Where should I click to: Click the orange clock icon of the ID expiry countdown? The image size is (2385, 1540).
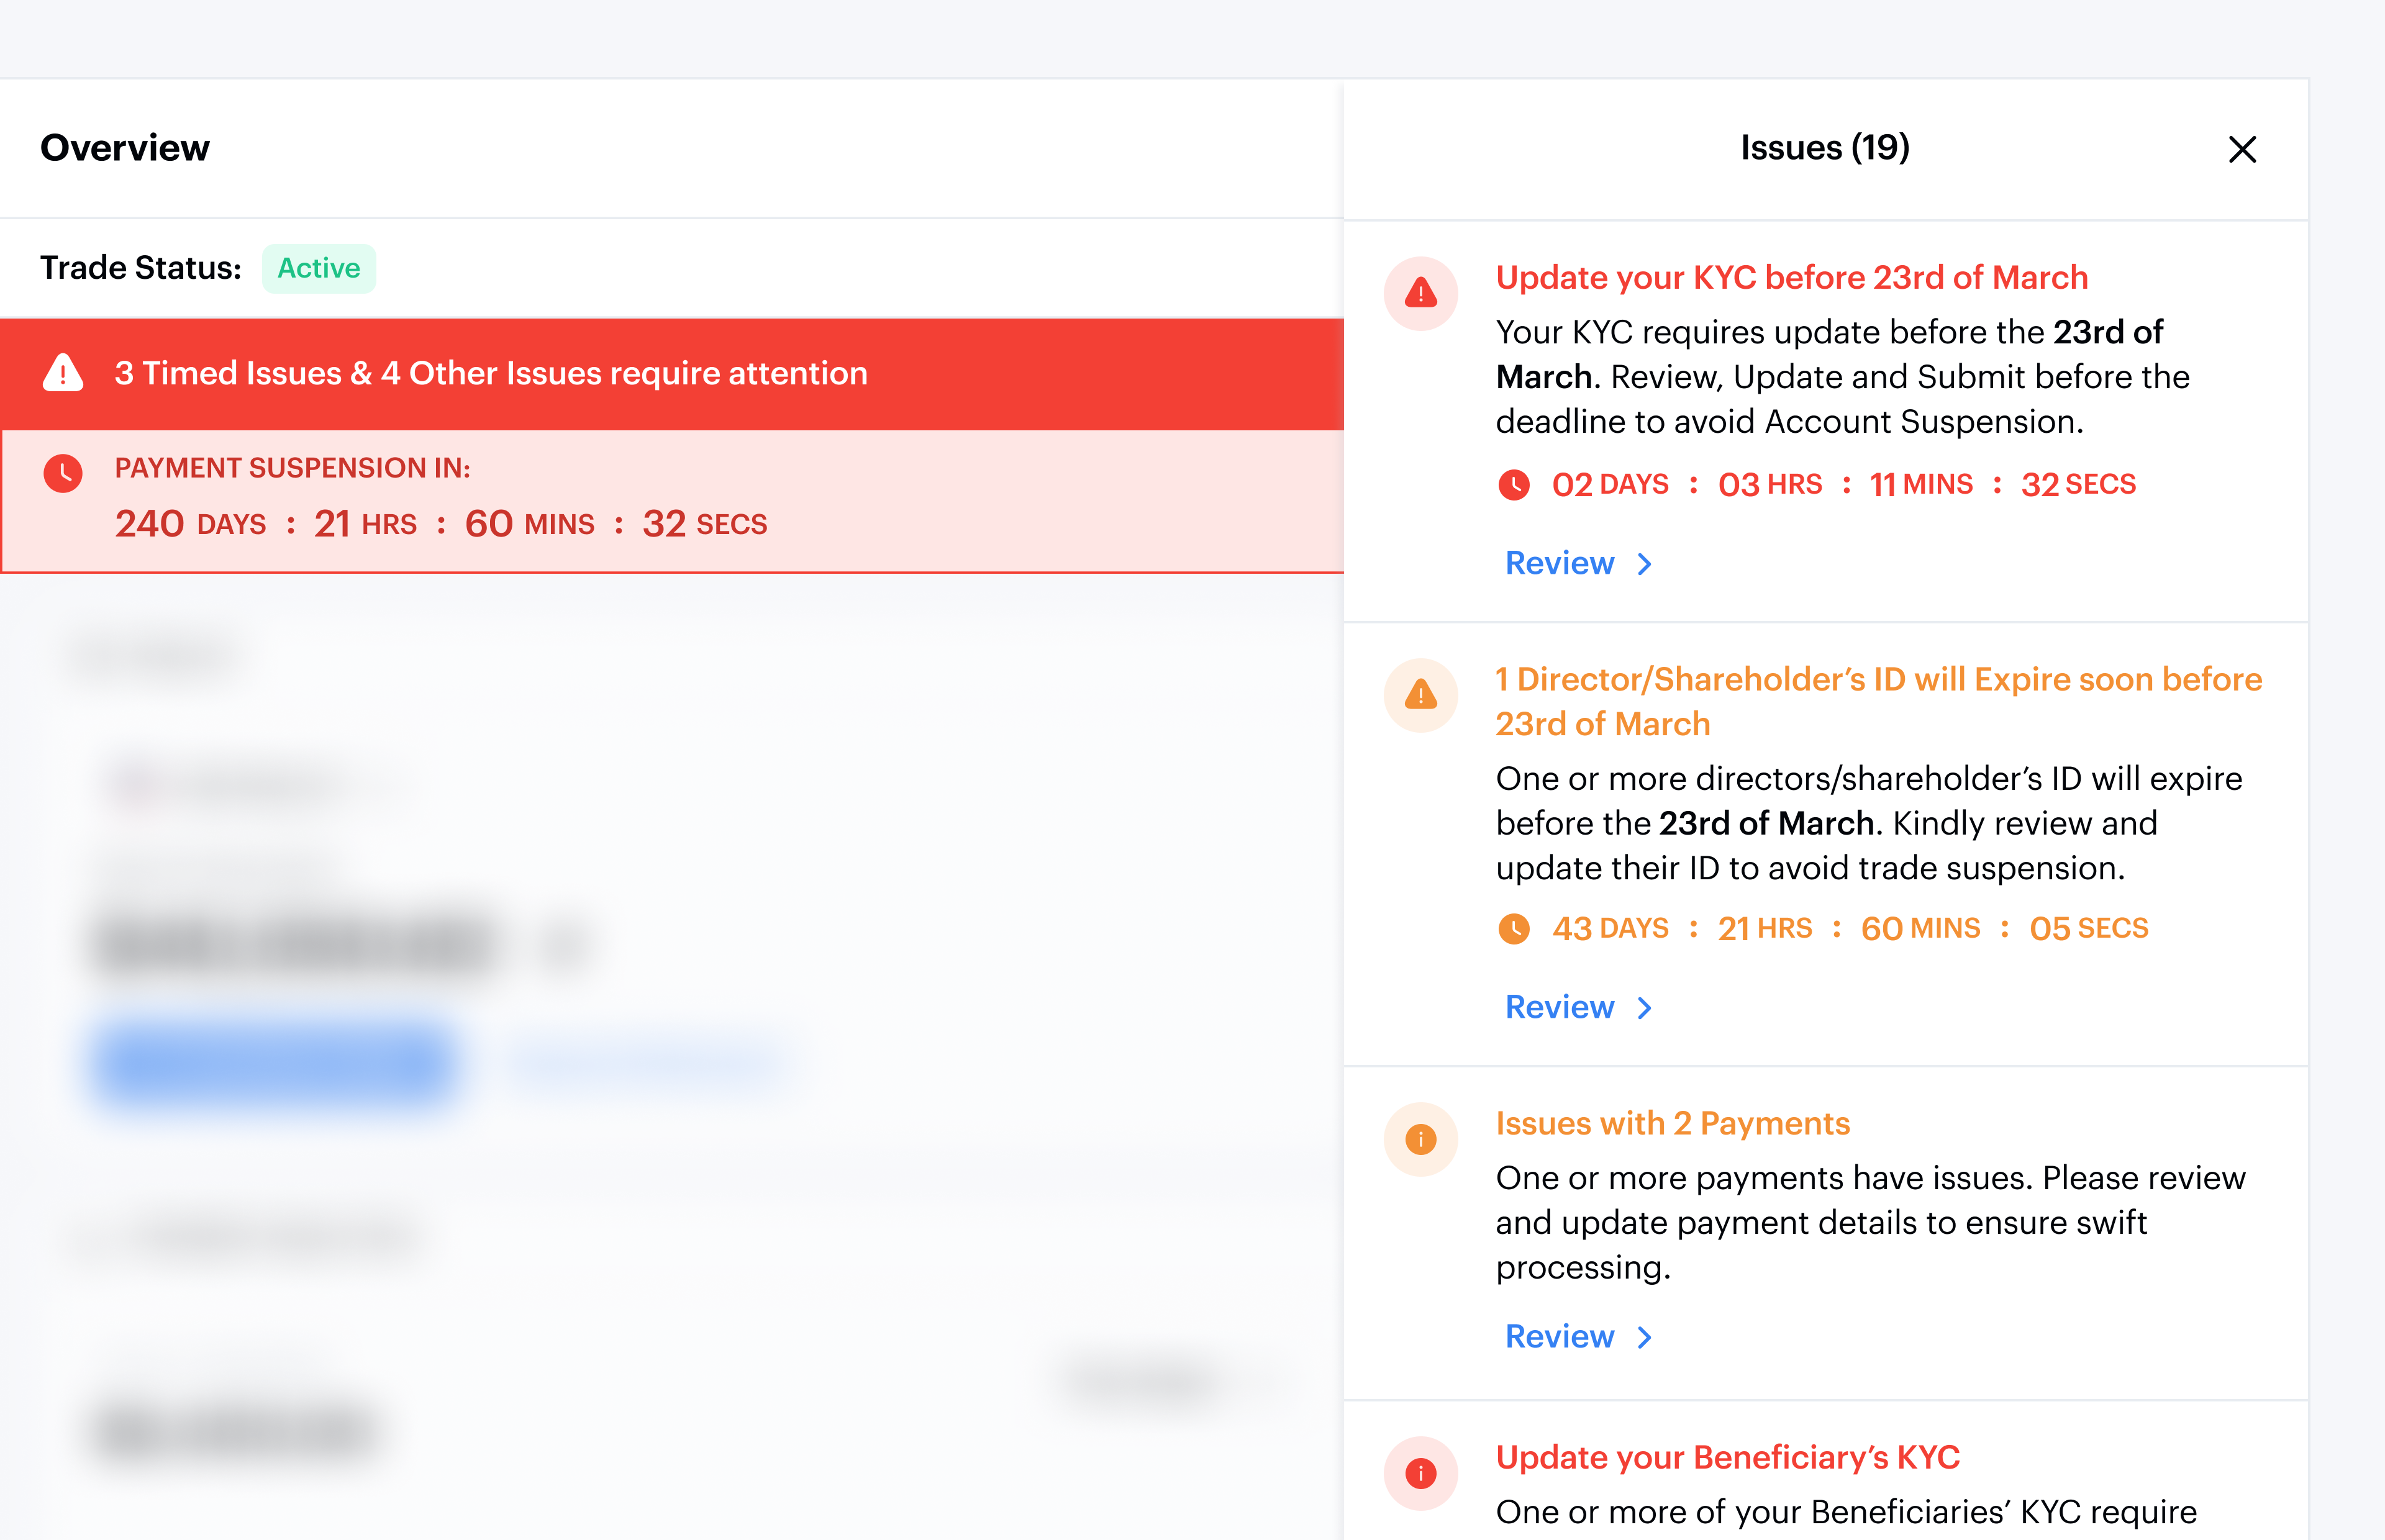click(1514, 929)
